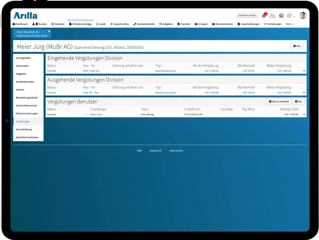319x240 pixels.
Task: Click the user profile avatar
Action: pos(303,15)
